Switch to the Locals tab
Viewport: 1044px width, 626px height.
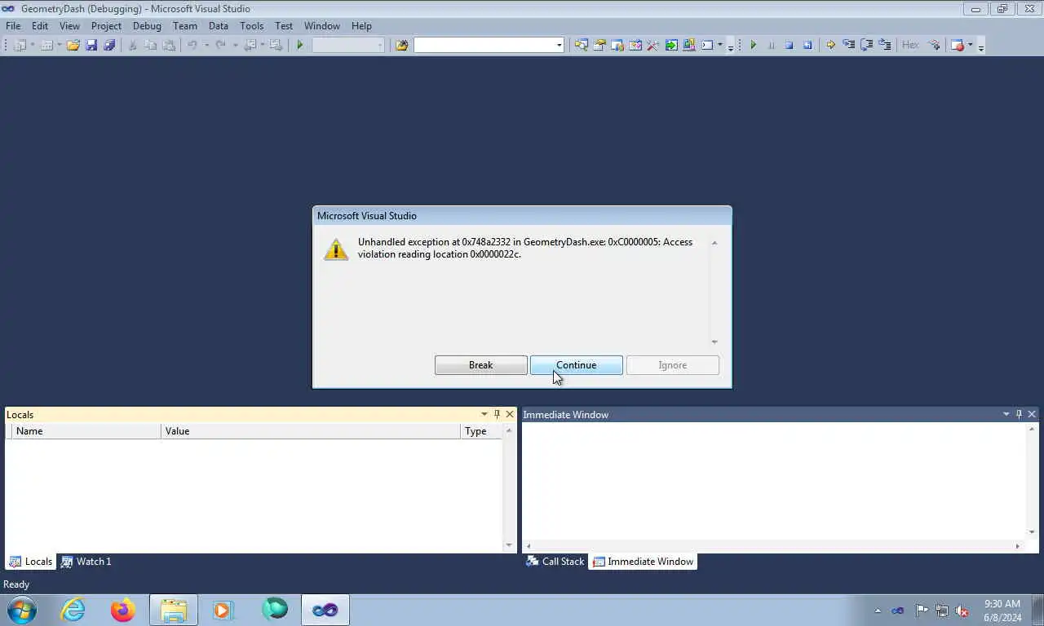pyautogui.click(x=30, y=562)
